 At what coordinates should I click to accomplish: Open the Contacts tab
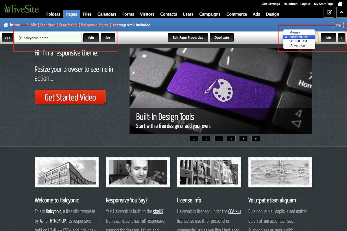(169, 14)
